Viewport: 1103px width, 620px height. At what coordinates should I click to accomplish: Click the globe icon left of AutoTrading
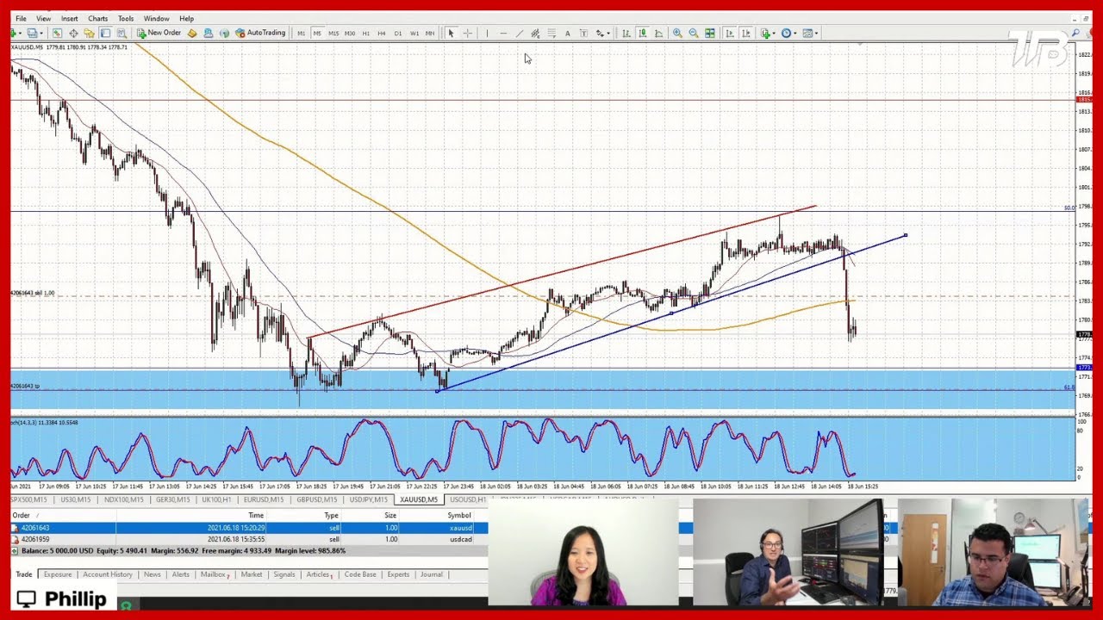coord(224,33)
